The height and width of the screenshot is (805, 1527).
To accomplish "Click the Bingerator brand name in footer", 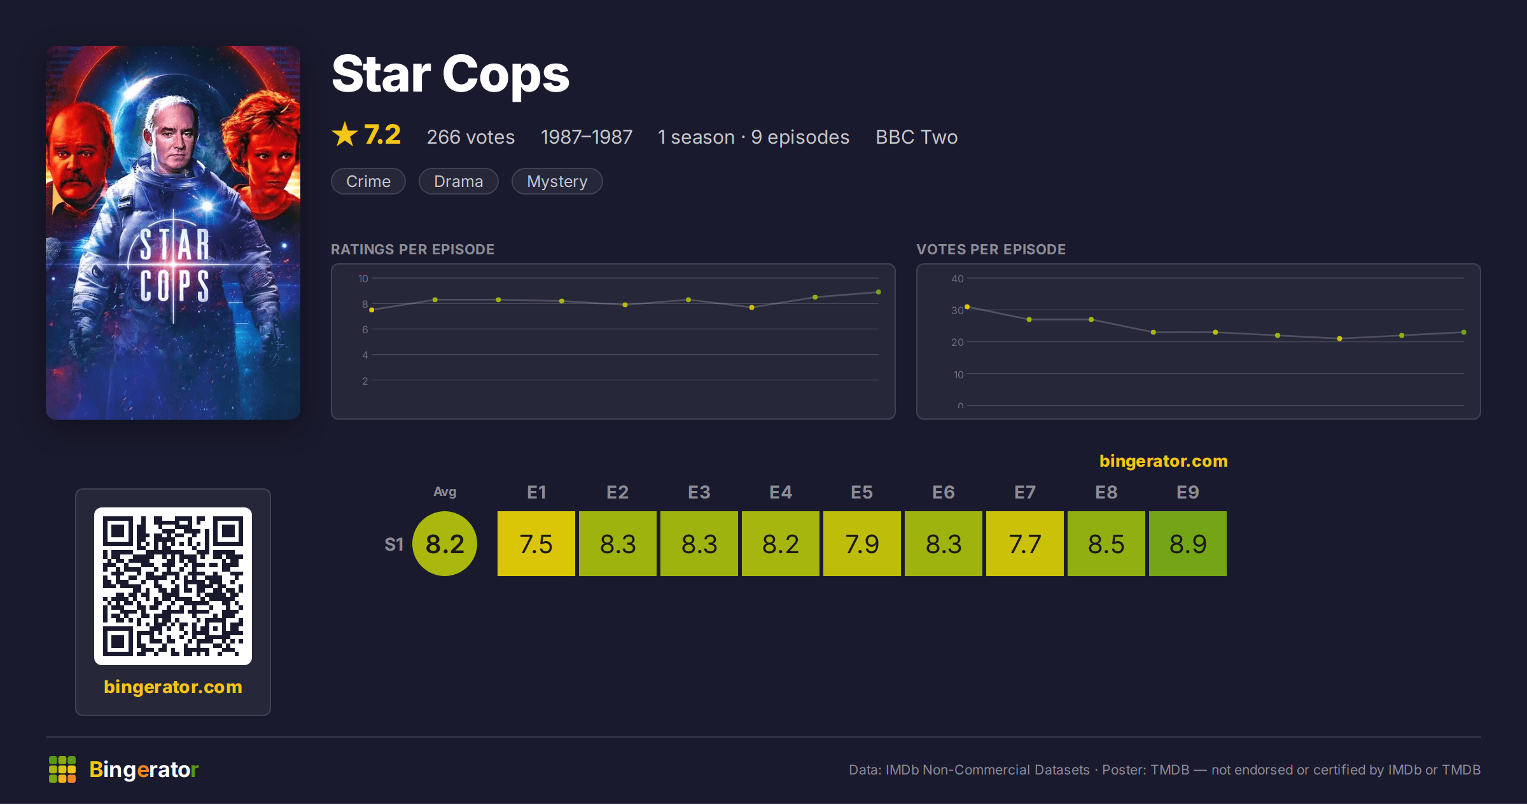I will (x=144, y=769).
